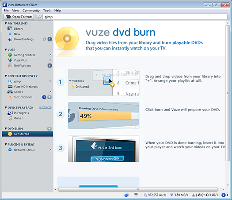This screenshot has height=200, width=232.
Task: Open the Vuze Plus frog icon
Action: tap(10, 60)
